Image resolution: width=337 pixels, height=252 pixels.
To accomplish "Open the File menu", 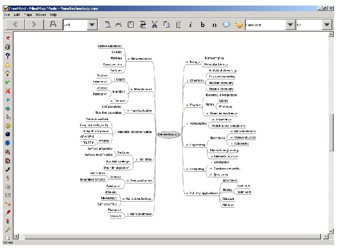I will pyautogui.click(x=7, y=15).
